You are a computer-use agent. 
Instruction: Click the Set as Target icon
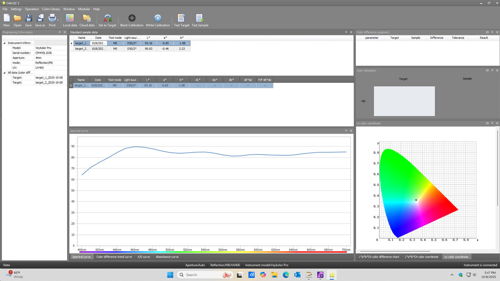coord(107,18)
